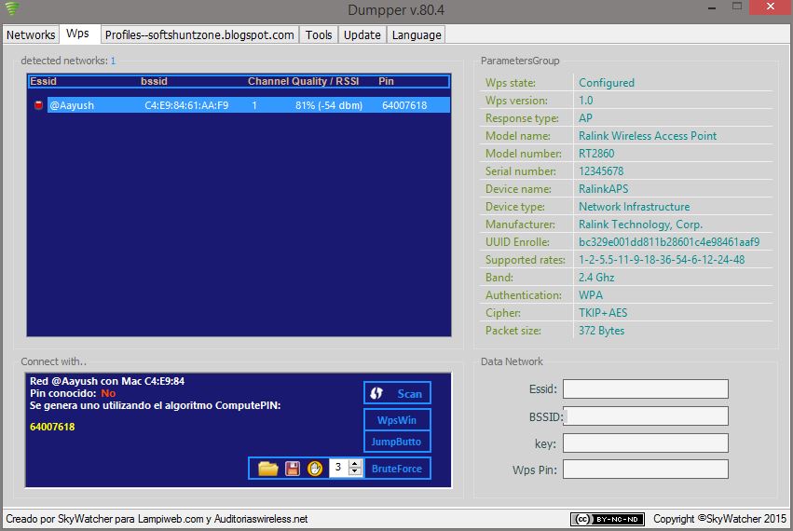Click the brute force number box showing 3
This screenshot has height=531, width=793.
click(339, 468)
